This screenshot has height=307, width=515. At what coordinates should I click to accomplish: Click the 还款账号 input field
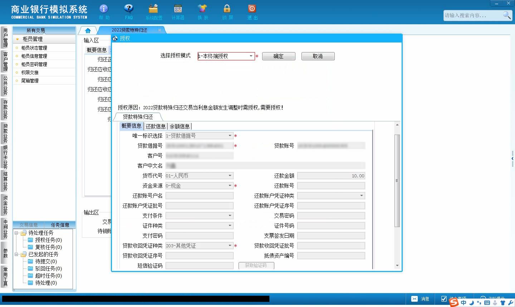331,186
